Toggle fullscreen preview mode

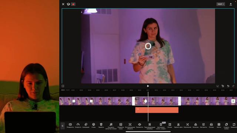[63, 86]
